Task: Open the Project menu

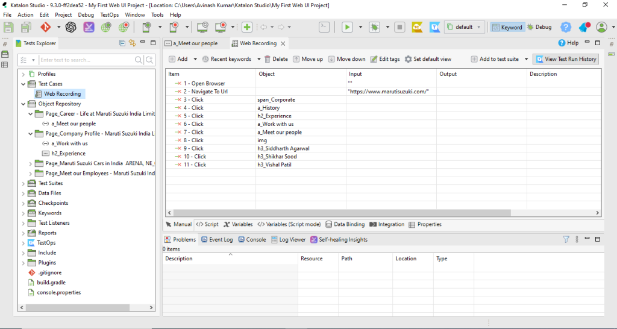Action: click(63, 15)
